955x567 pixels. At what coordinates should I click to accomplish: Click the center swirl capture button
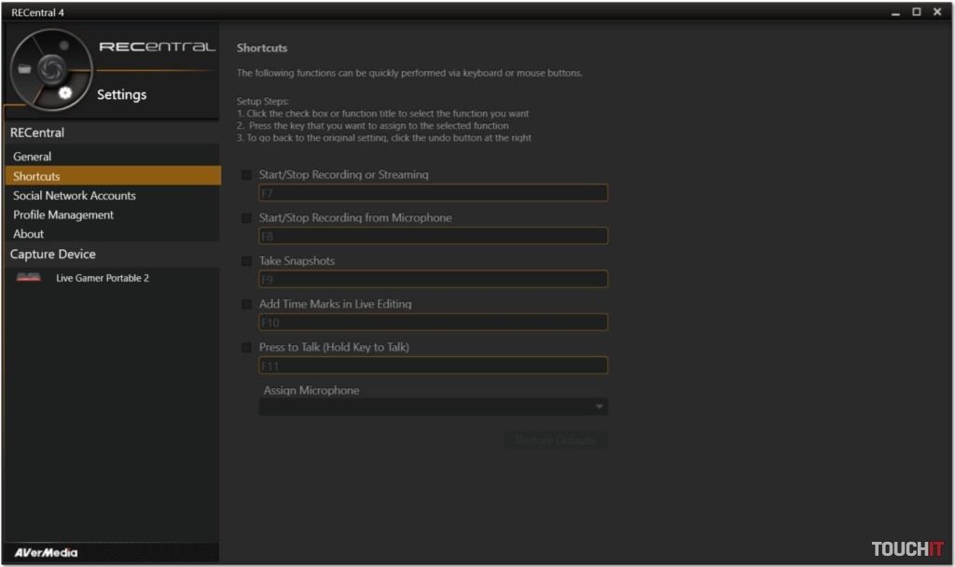coord(50,67)
